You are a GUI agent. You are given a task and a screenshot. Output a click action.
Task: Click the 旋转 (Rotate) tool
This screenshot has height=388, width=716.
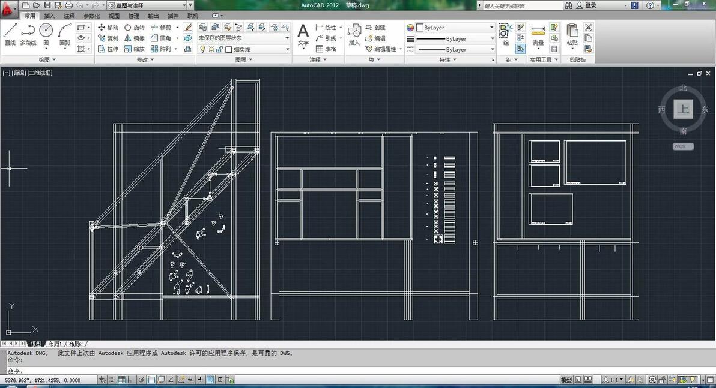pos(135,28)
